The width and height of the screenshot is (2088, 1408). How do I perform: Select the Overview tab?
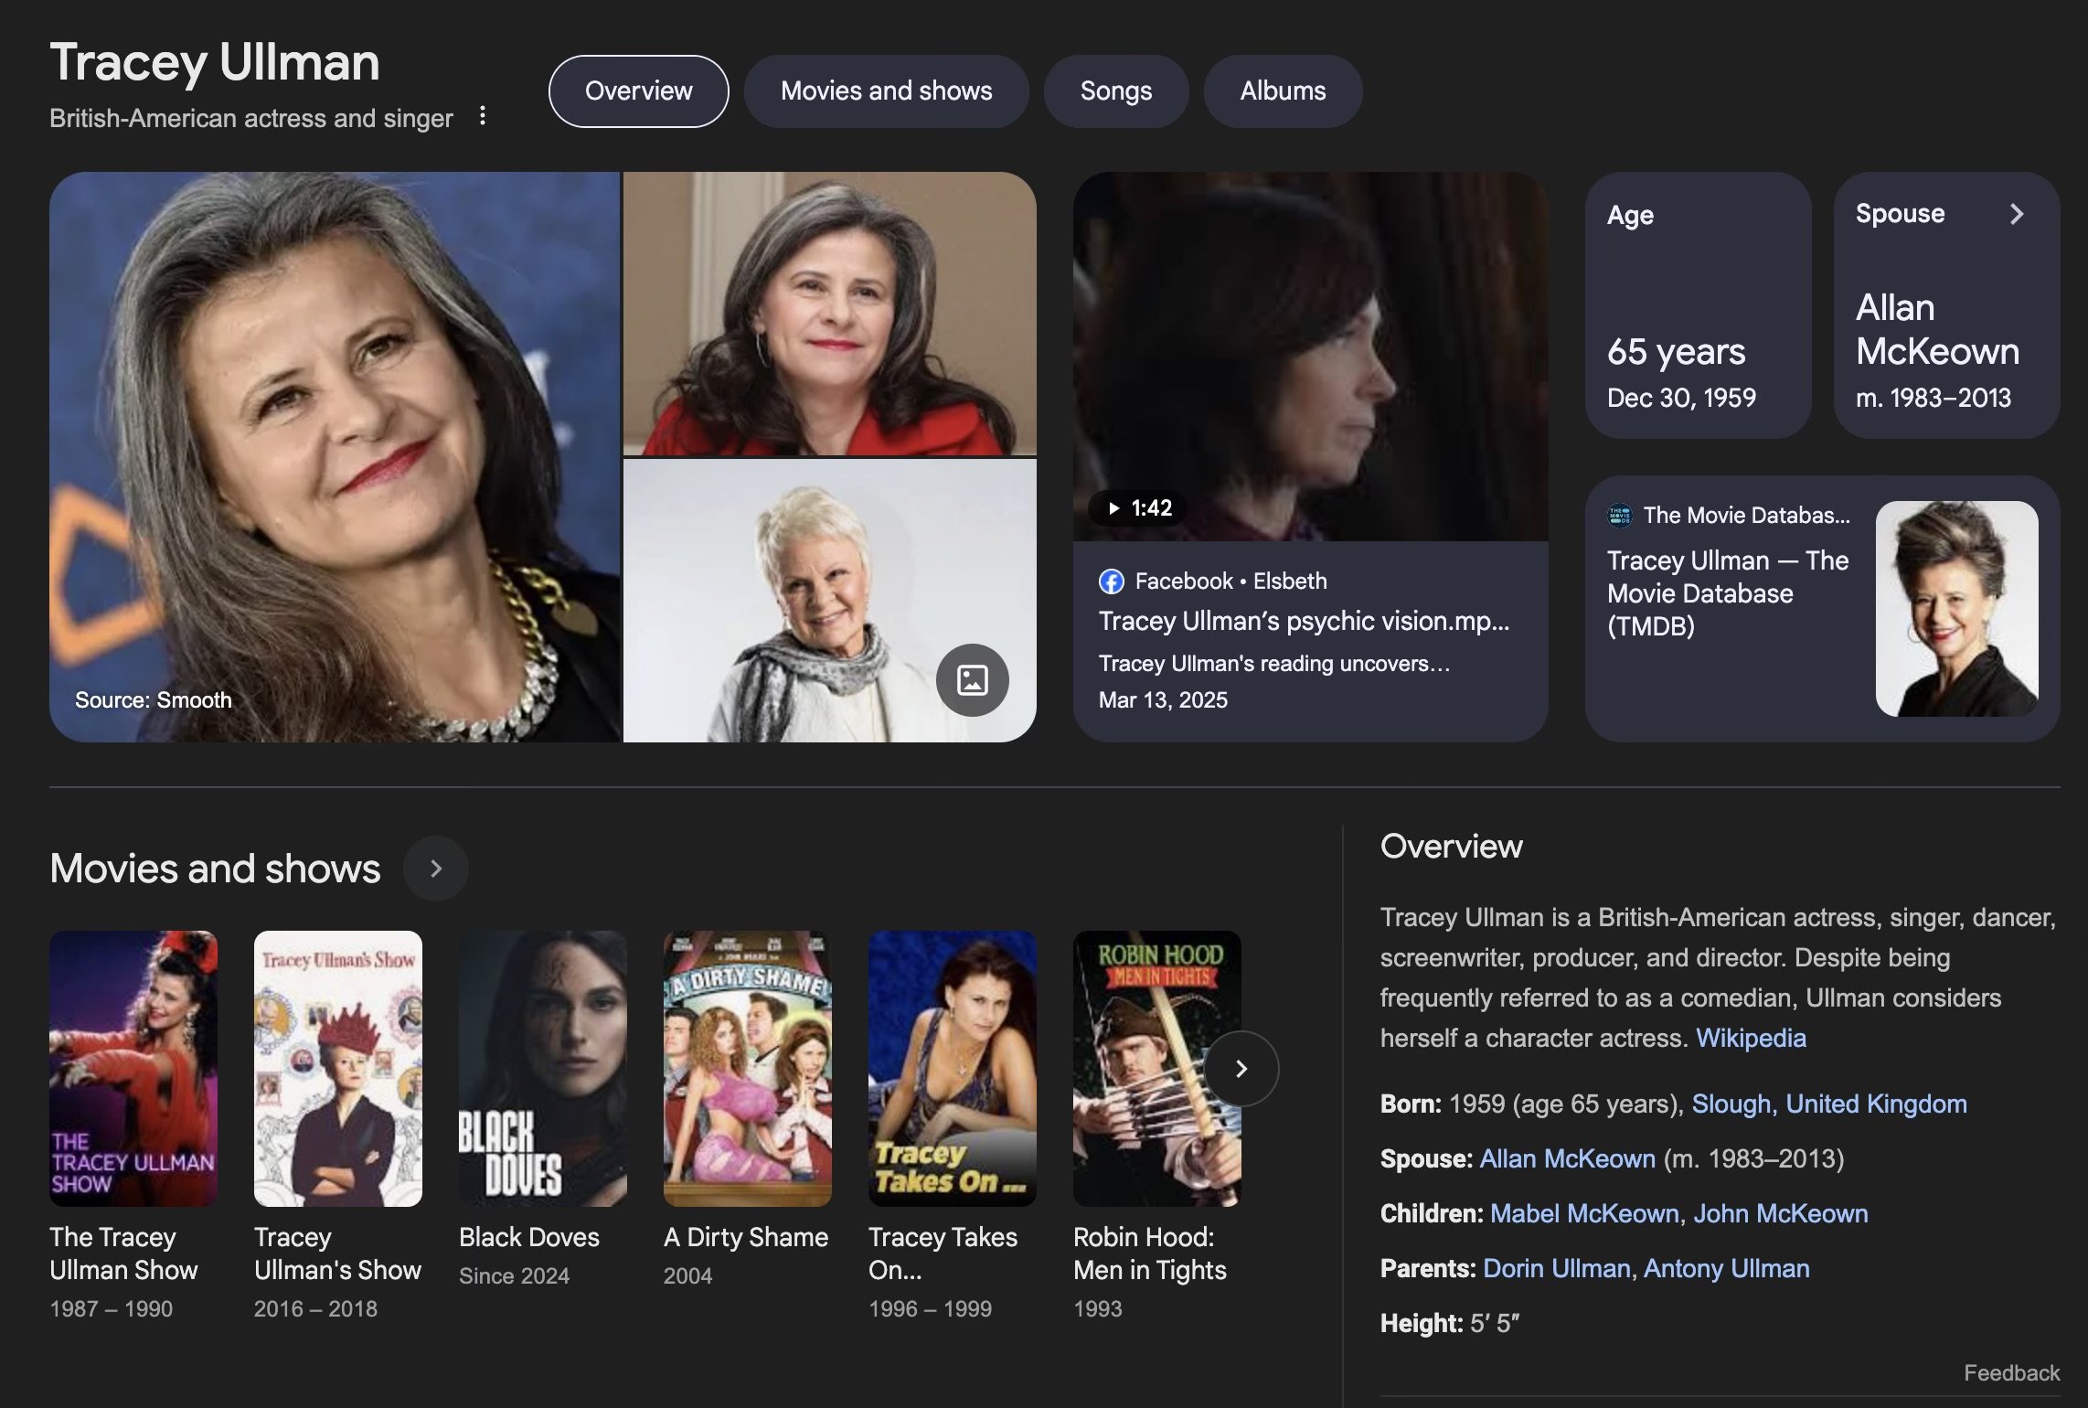click(638, 91)
